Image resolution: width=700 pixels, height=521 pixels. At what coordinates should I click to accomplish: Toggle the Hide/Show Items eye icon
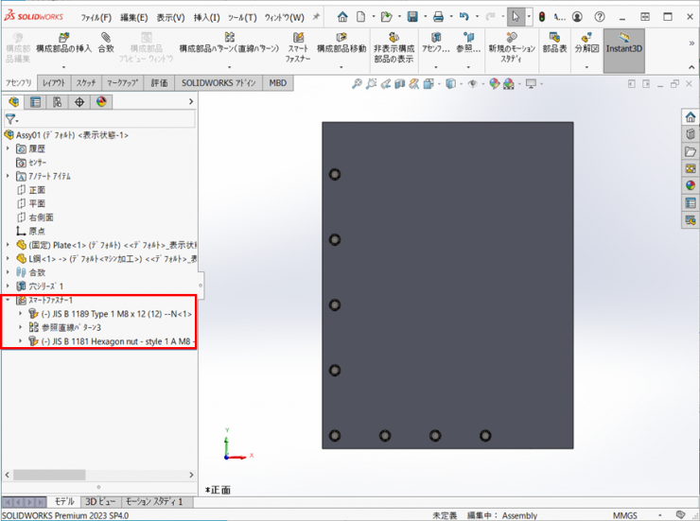(471, 84)
